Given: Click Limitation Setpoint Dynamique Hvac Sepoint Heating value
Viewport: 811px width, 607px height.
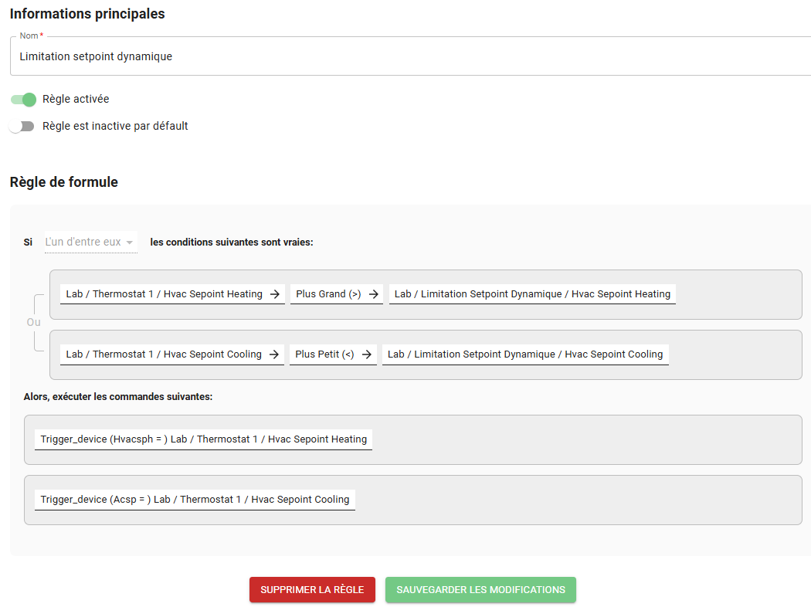Looking at the screenshot, I should tap(532, 294).
